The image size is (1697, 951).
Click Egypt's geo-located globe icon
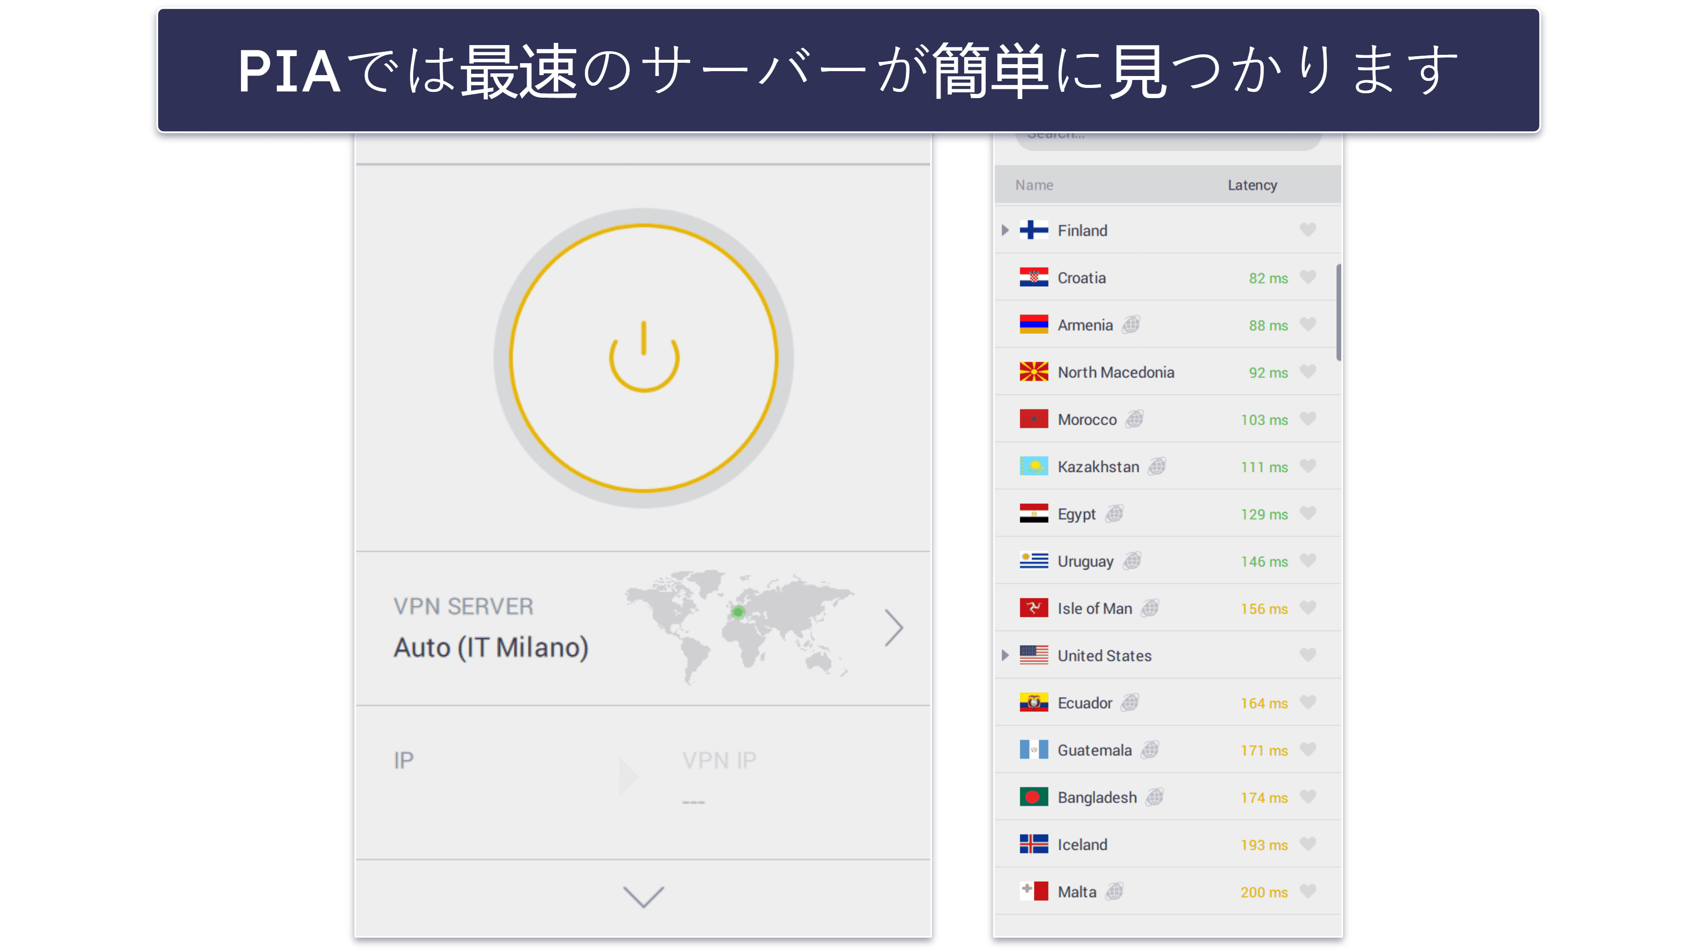click(1114, 513)
